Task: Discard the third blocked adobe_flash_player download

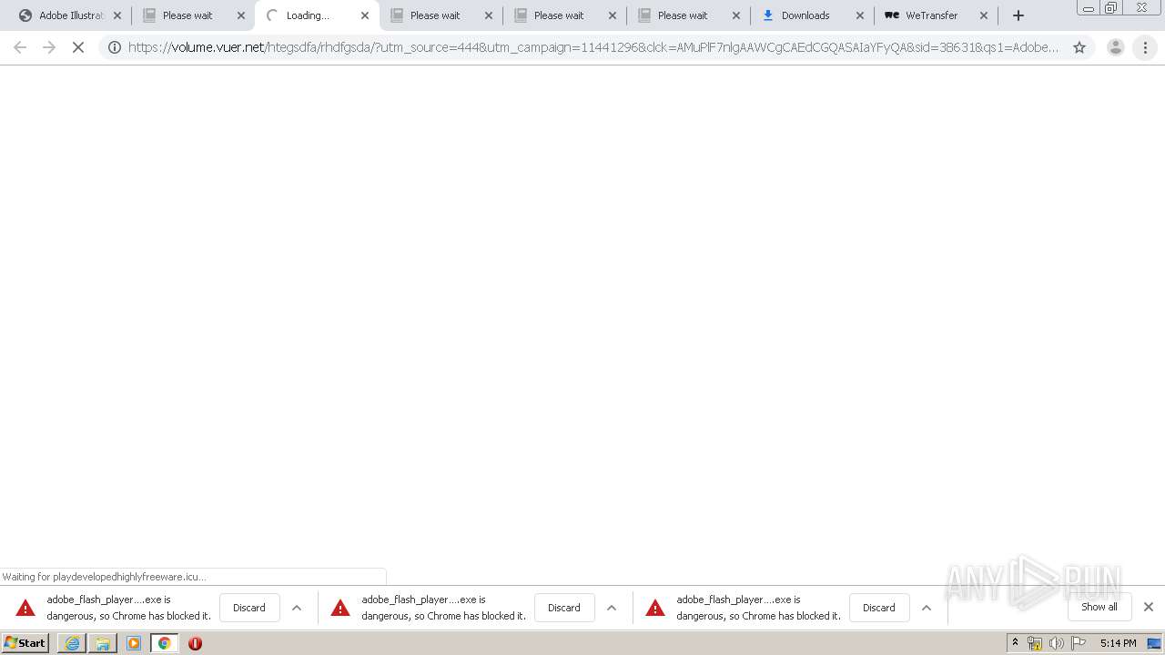Action: [879, 608]
